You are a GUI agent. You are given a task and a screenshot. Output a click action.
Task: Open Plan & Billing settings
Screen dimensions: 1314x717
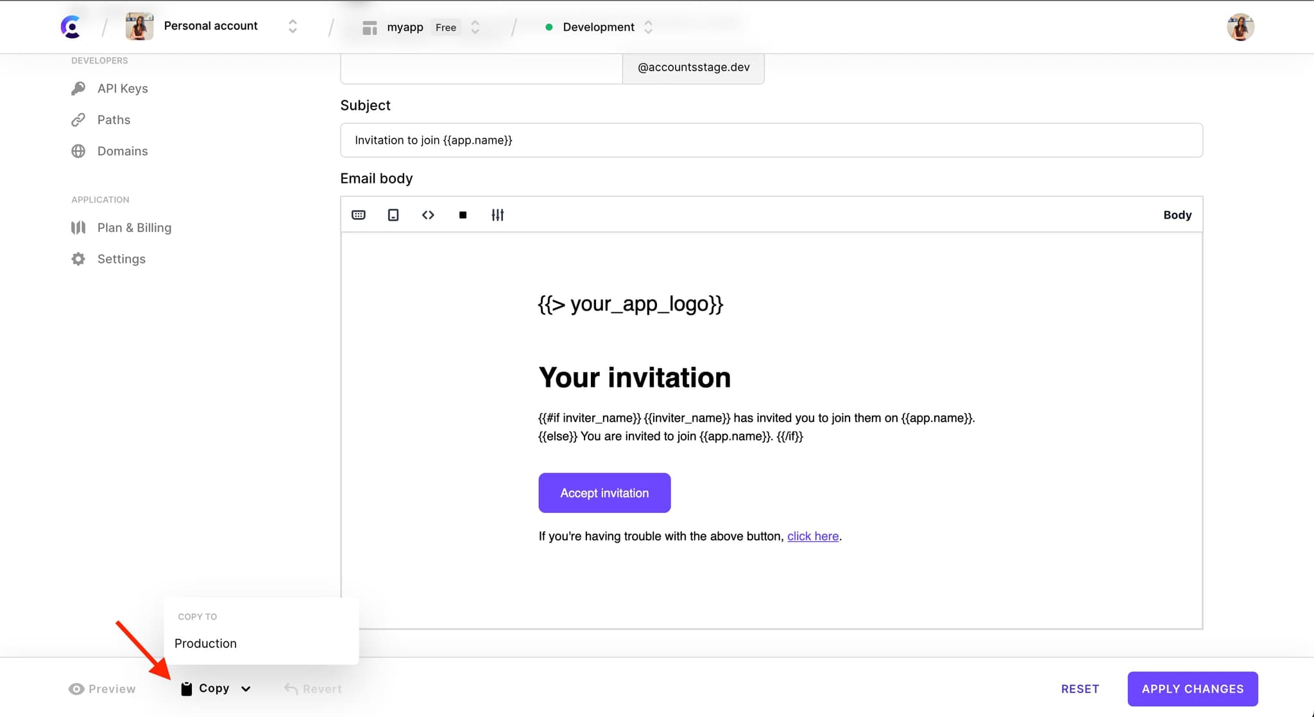[x=134, y=227]
